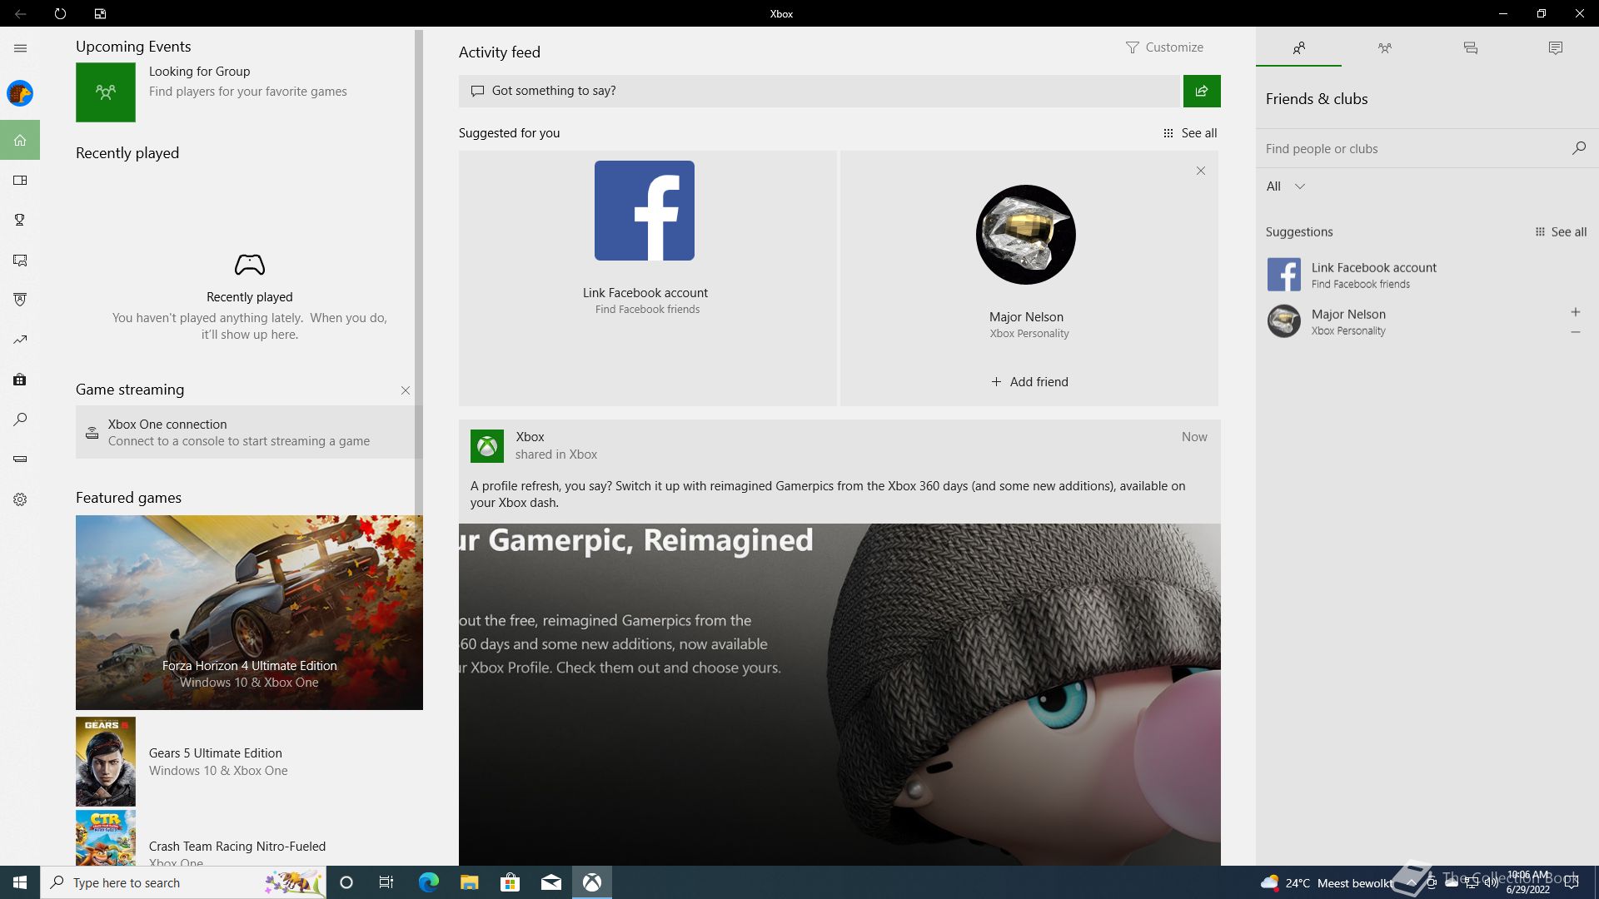Open the Connection console icon in sidebar
The image size is (1599, 899).
click(20, 459)
